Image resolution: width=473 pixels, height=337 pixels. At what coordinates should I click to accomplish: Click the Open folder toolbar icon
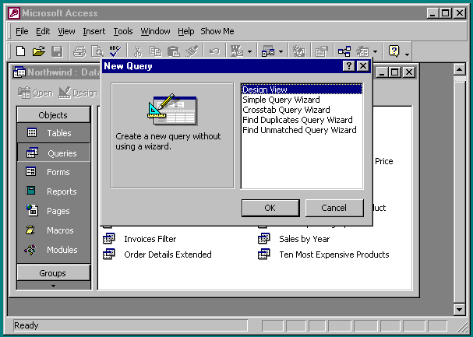pos(39,51)
